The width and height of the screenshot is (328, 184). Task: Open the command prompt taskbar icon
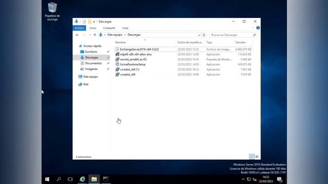106,179
